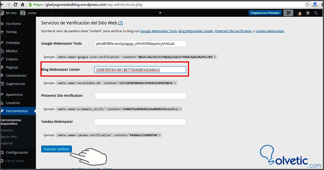This screenshot has height=170, width=324.
Task: Select Herramientas in the sidebar
Action: click(18, 111)
